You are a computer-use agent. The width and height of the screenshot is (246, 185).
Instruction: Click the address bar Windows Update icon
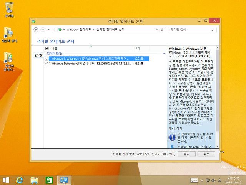[60, 29]
